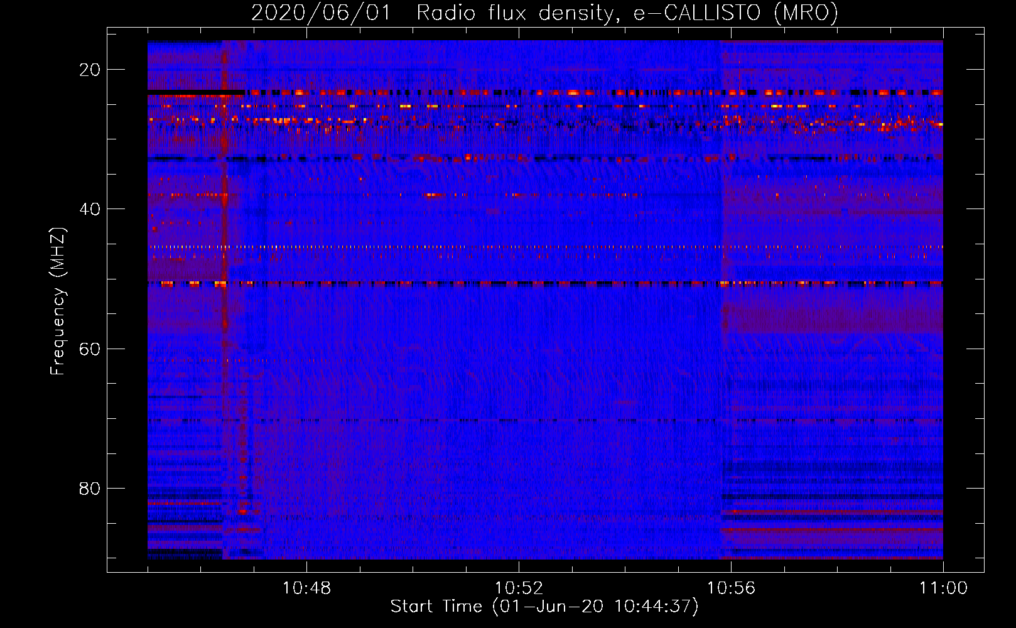
Task: Click the 10:52 time tick label
Action: (x=519, y=588)
